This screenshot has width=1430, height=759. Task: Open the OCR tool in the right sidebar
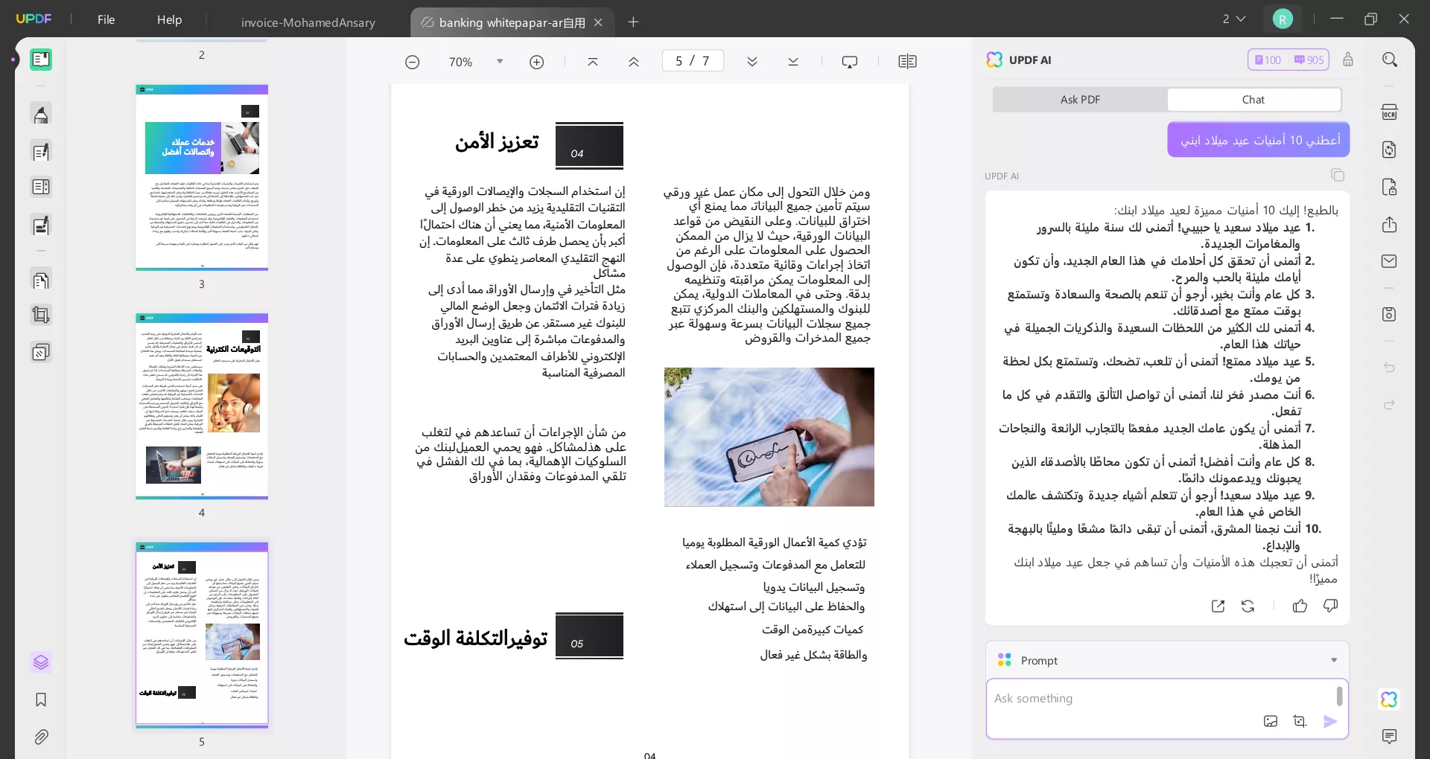[1390, 112]
